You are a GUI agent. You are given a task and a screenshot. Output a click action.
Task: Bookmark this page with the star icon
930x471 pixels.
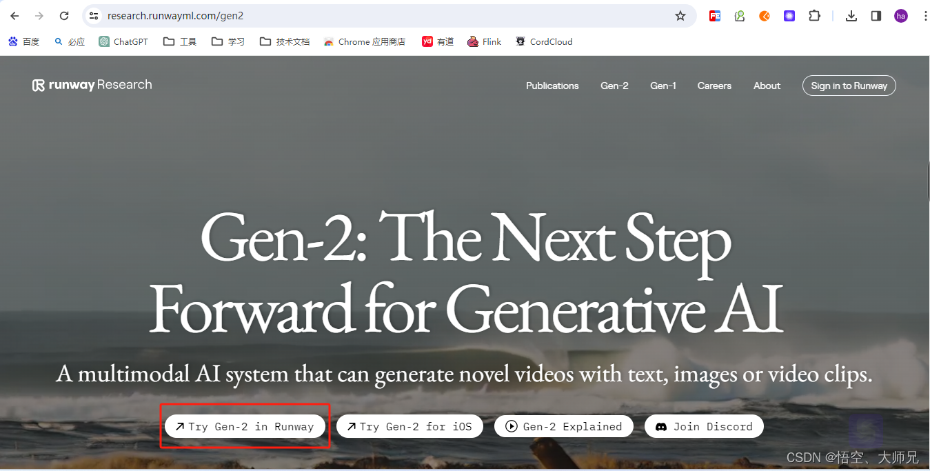[x=680, y=16]
